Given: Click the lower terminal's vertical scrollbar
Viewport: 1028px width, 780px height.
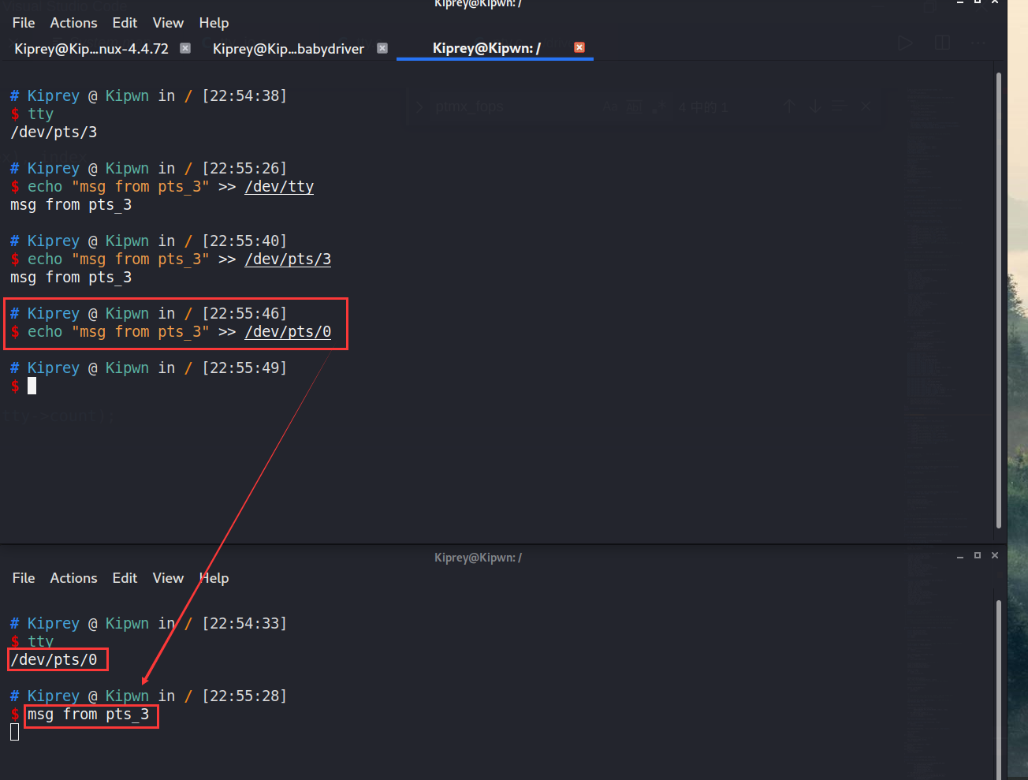Looking at the screenshot, I should click(999, 686).
